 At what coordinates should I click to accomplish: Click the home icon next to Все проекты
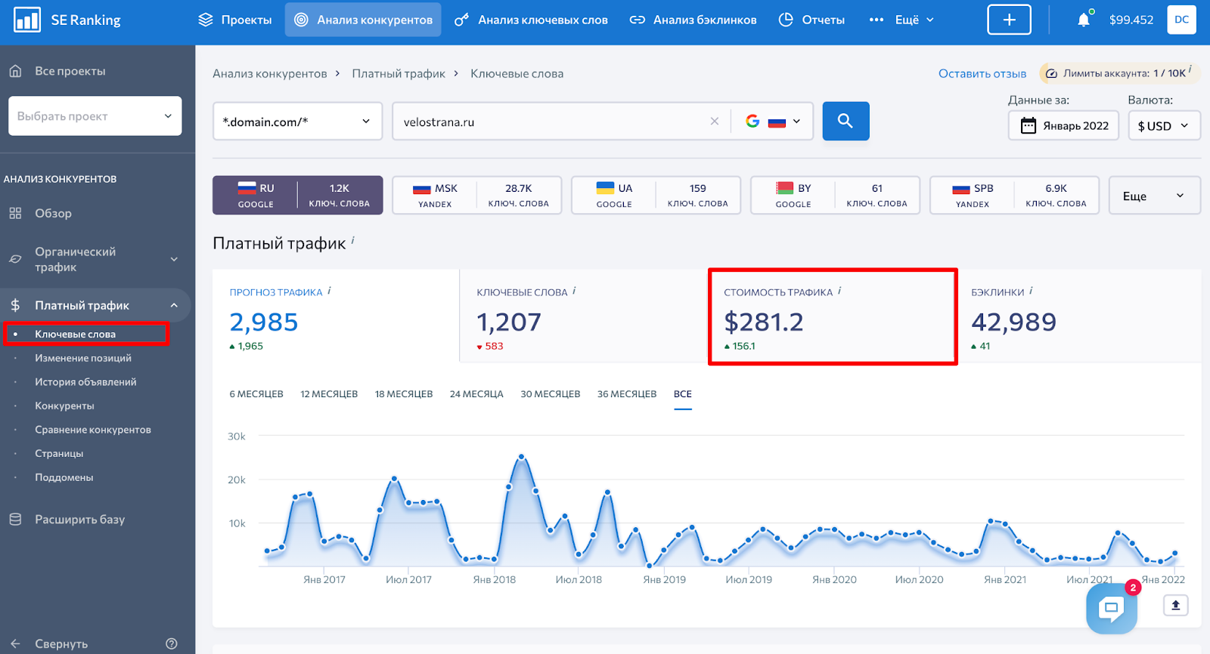coord(15,71)
